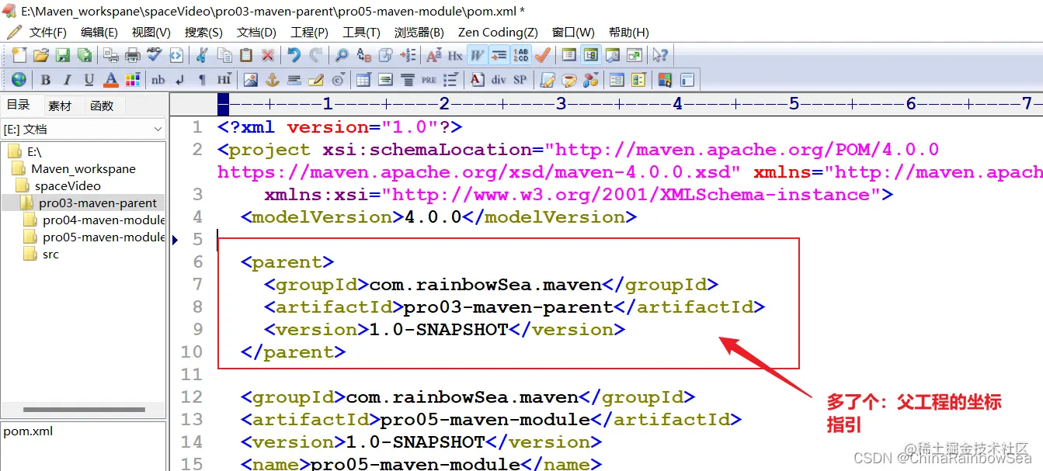Screen dimensions: 1043x471
Task: Toggle the Auto Indent icon
Action: (499, 55)
